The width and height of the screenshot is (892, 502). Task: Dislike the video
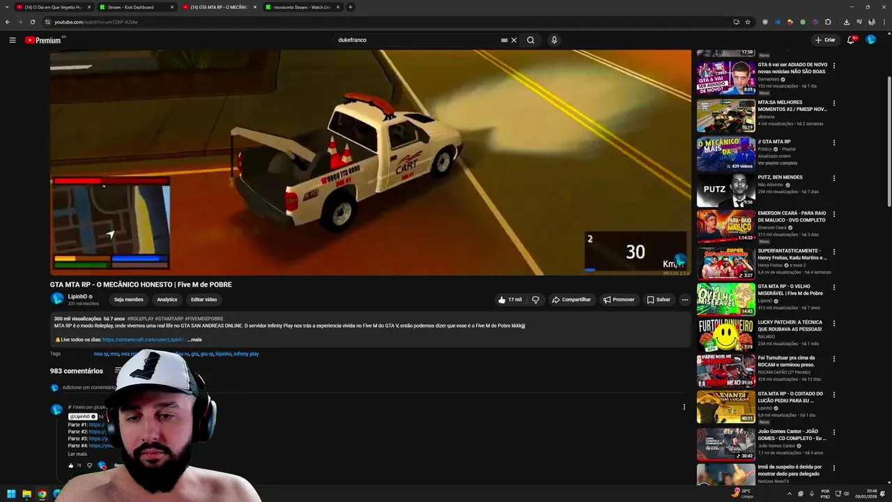coord(535,300)
